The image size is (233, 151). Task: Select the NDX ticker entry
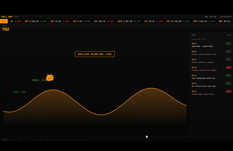pyautogui.click(x=226, y=21)
